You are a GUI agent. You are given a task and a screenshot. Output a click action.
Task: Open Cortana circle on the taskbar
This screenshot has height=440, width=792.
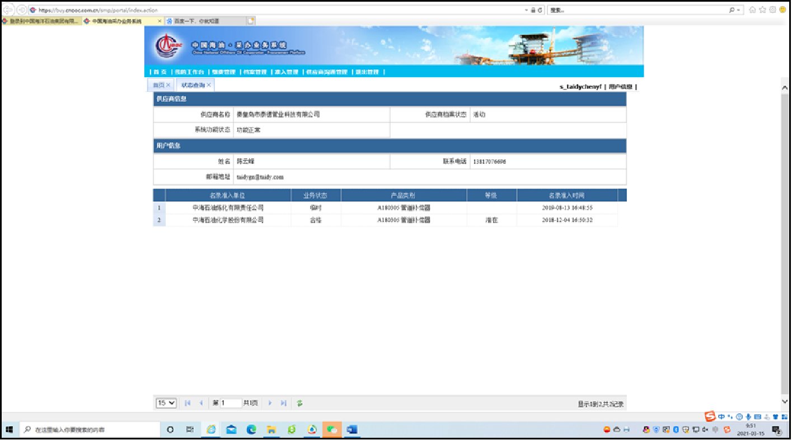(x=170, y=430)
